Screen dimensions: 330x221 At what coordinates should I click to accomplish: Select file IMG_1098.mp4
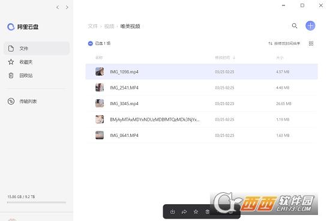[202, 71]
